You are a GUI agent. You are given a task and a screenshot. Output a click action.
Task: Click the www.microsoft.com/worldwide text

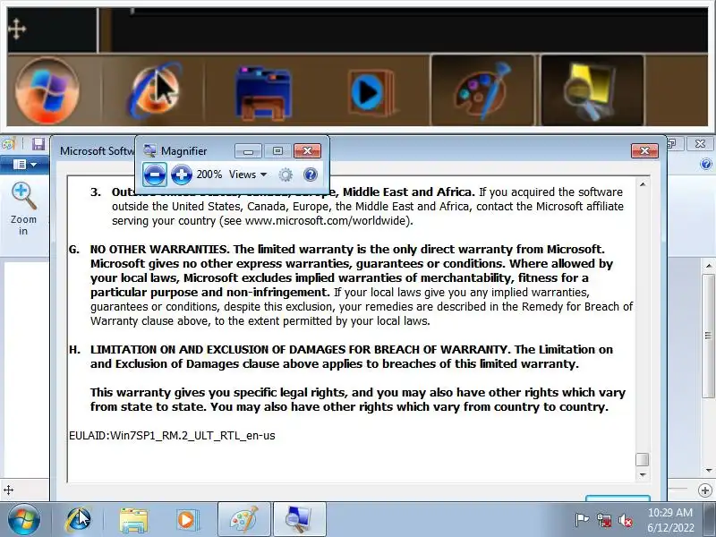click(326, 221)
